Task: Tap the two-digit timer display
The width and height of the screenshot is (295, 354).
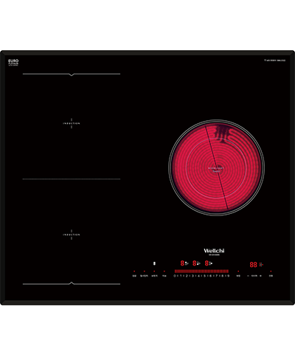Action: coord(253,265)
